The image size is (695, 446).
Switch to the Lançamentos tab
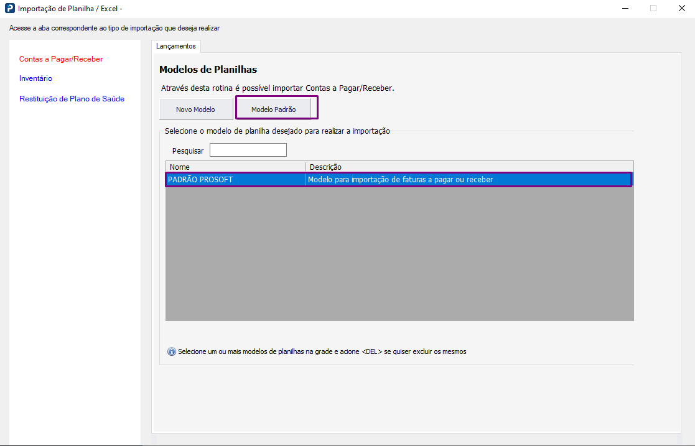click(176, 46)
